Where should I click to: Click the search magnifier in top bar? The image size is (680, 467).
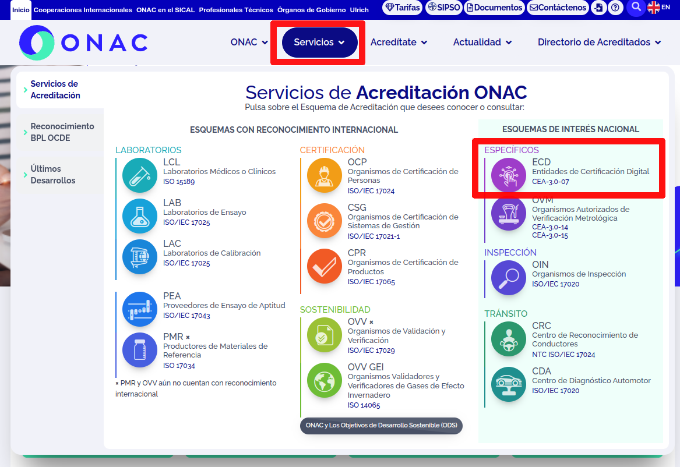point(636,8)
